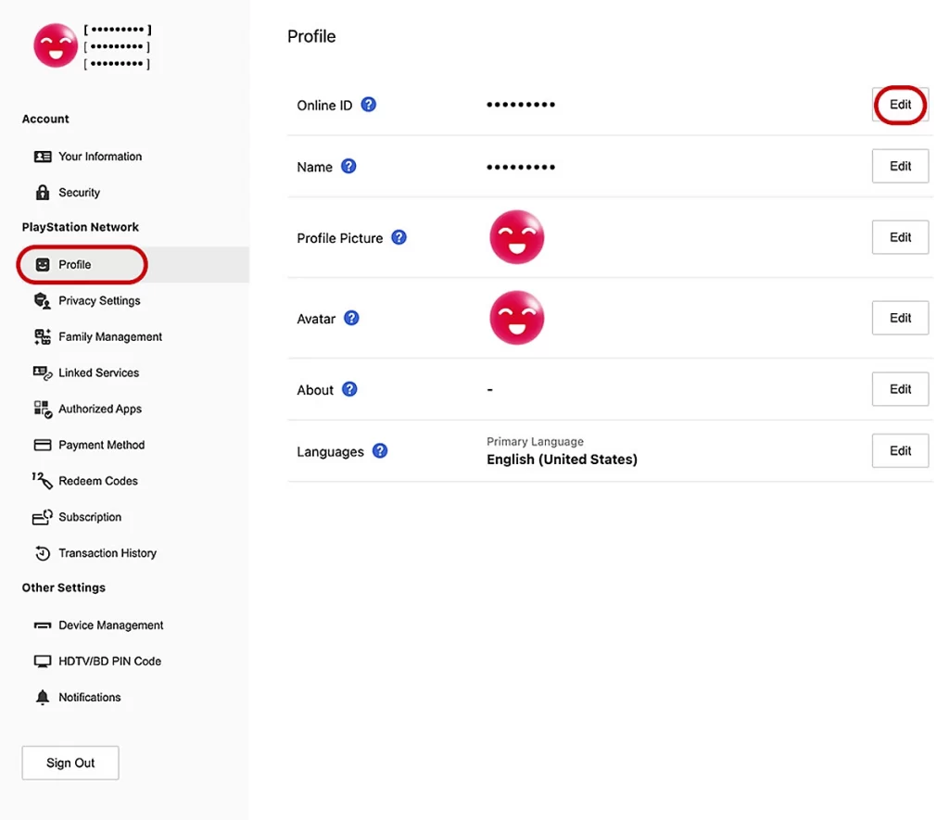Select Privacy Settings in the sidebar menu
This screenshot has width=949, height=820.
[99, 300]
